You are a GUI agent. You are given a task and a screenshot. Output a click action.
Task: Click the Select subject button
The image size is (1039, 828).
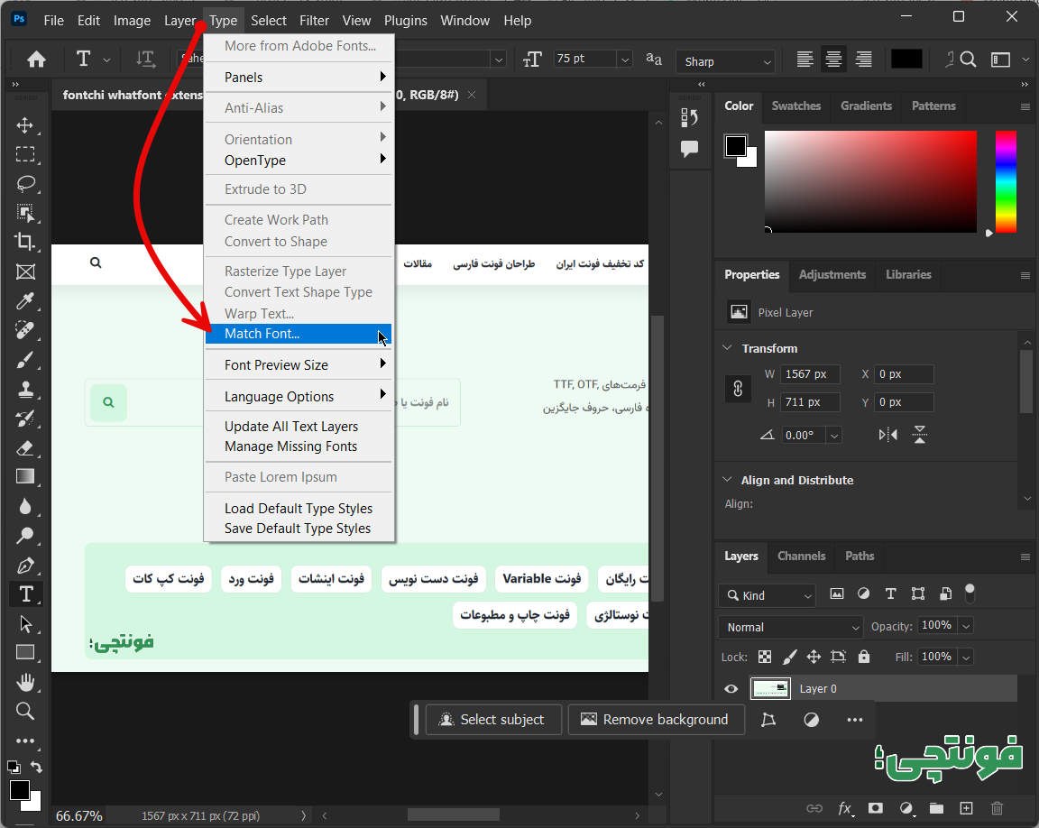pos(493,720)
